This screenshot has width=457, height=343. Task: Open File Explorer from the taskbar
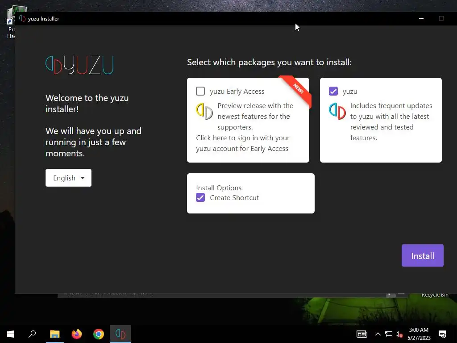[54, 334]
